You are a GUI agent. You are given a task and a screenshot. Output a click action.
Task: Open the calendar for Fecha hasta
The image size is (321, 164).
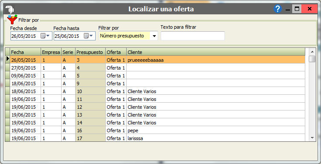[x=89, y=36]
